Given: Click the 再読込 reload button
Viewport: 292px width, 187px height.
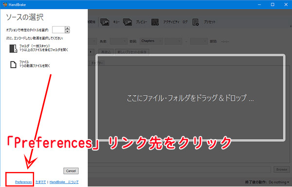Looking at the screenshot, I should point(106,52).
